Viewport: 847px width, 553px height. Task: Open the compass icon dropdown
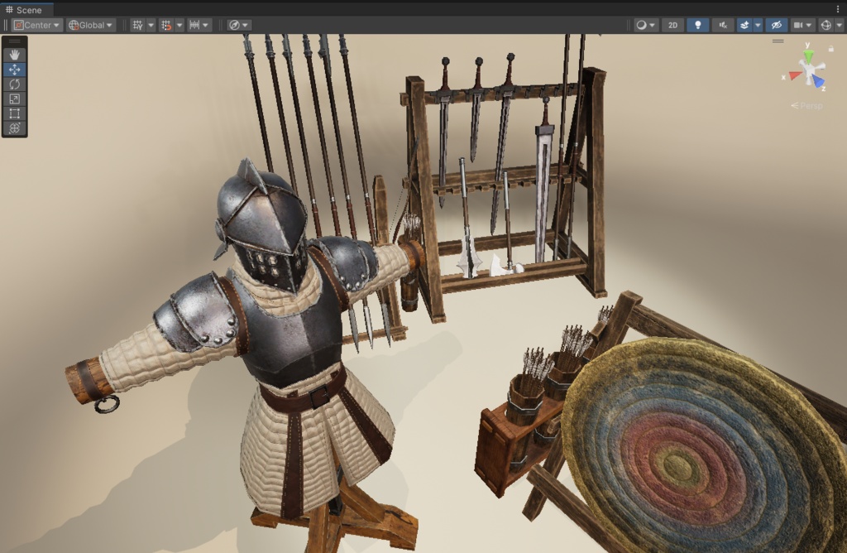(x=238, y=25)
